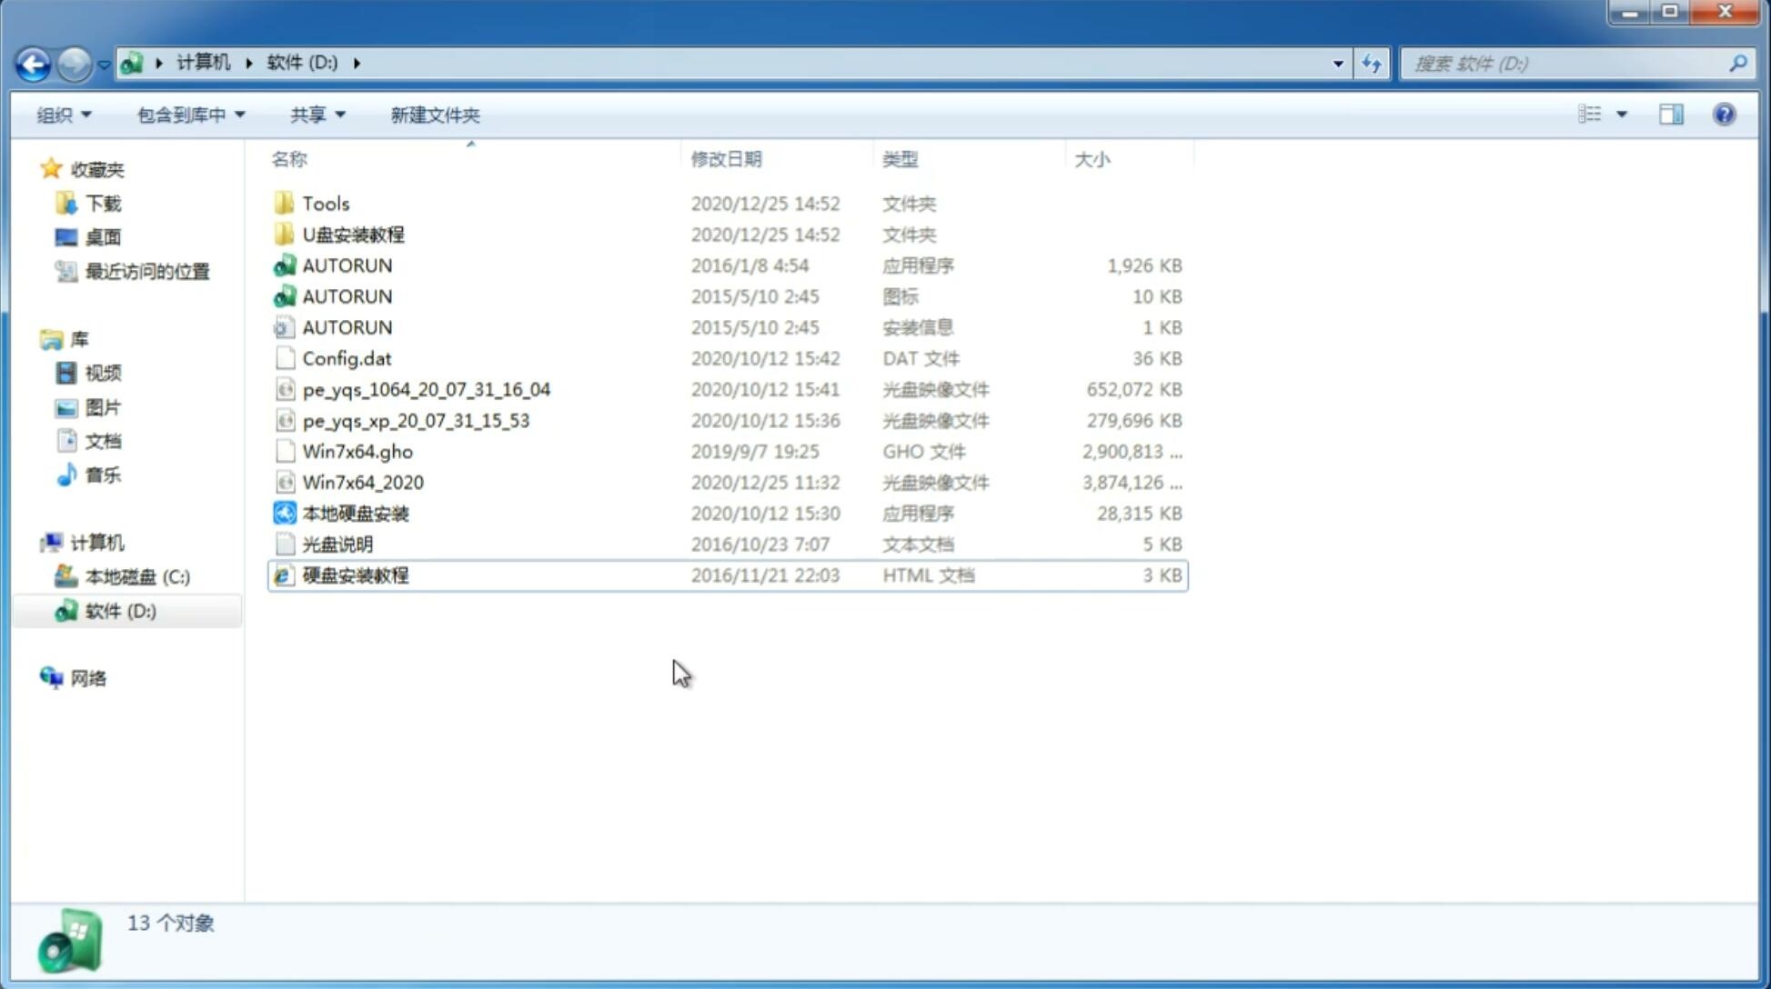Viewport: 1771px width, 989px height.
Task: Select 新建文件夹 button
Action: (434, 115)
